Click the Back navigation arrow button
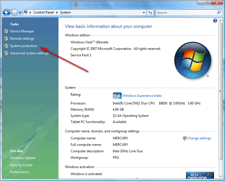The width and height of the screenshot is (225, 181). coord(6,12)
